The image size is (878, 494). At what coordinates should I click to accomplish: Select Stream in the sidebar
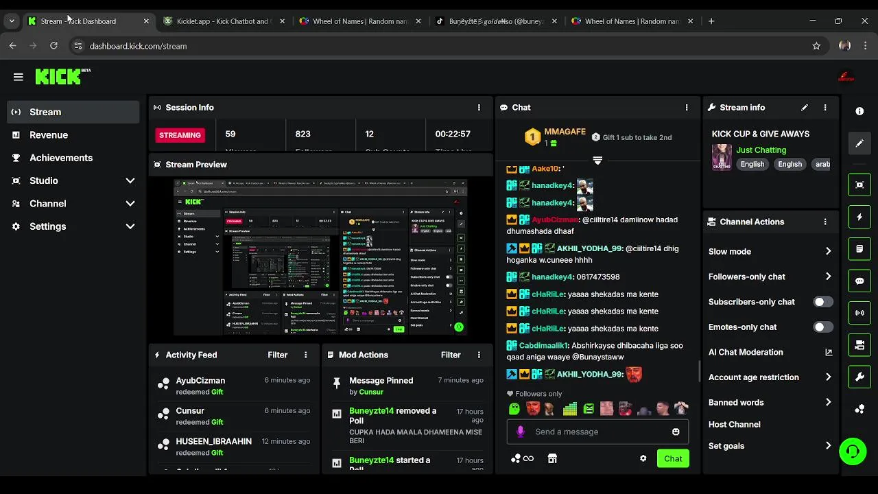click(x=73, y=112)
